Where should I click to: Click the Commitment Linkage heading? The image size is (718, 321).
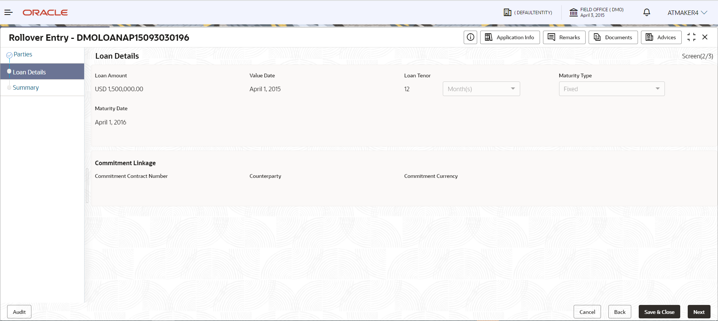click(125, 163)
